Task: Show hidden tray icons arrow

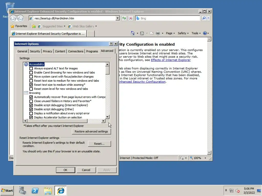Action: pos(226,190)
